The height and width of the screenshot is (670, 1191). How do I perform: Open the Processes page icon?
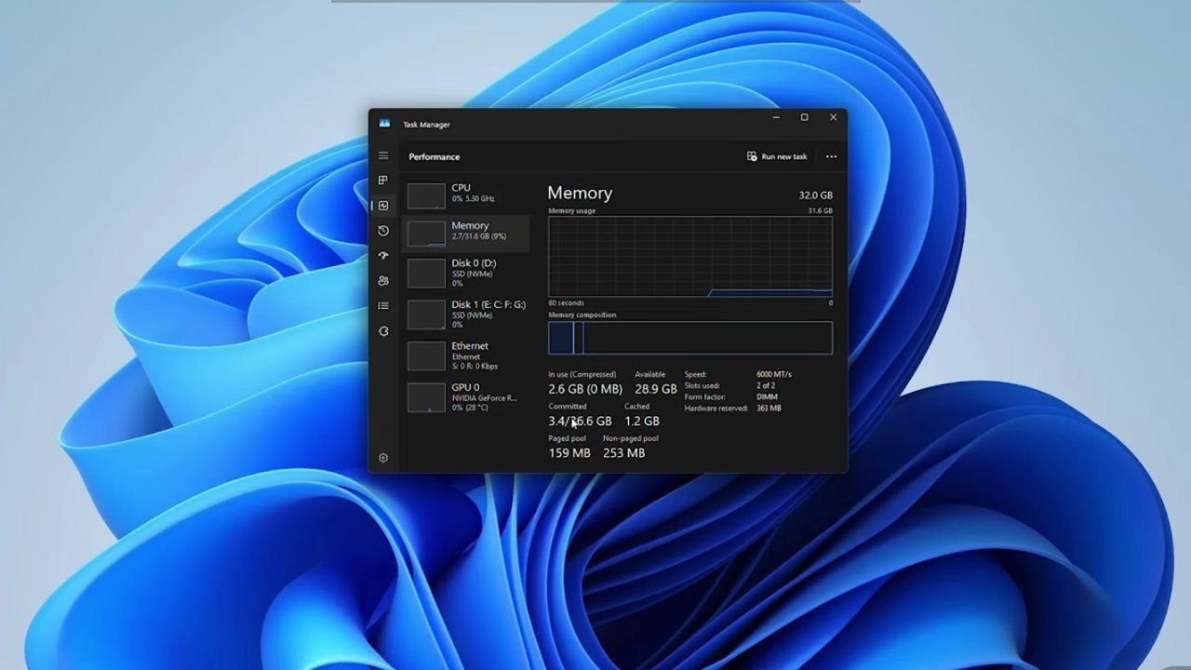[383, 181]
